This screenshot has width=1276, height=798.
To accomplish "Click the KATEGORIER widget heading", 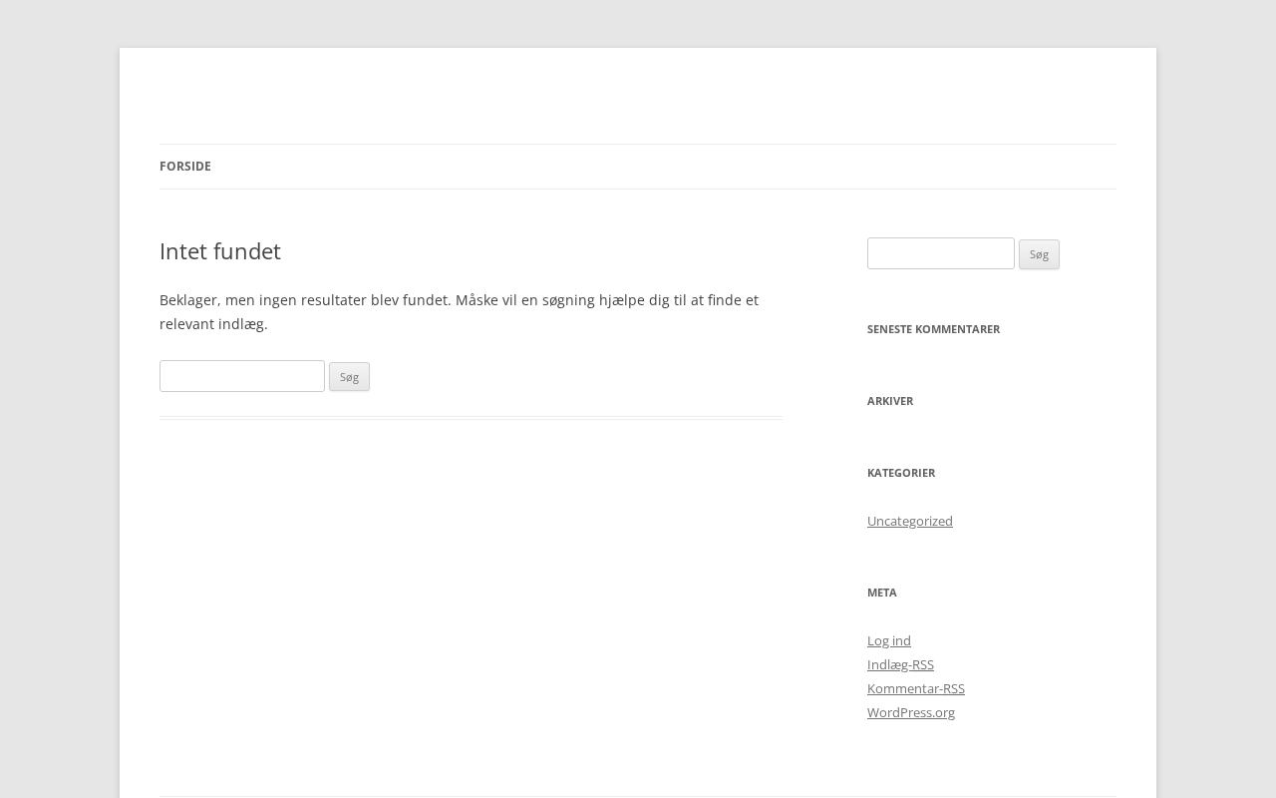I will point(900,473).
